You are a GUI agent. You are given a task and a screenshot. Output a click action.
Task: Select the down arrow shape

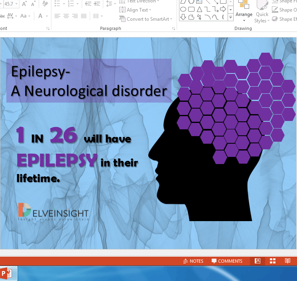click(x=183, y=17)
